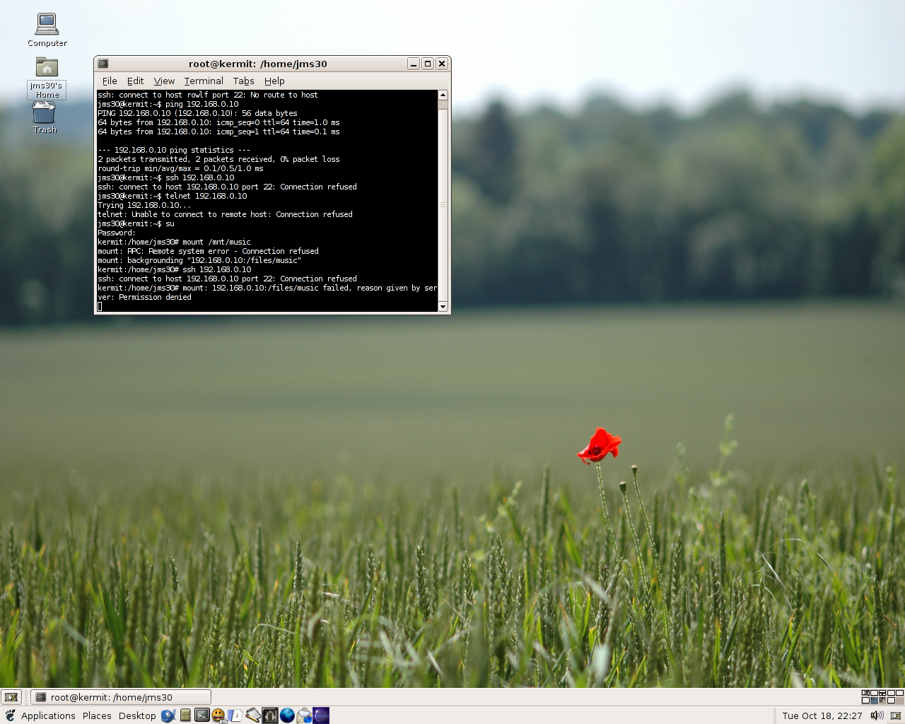Open the Terminal menu
This screenshot has width=905, height=724.
[x=204, y=81]
